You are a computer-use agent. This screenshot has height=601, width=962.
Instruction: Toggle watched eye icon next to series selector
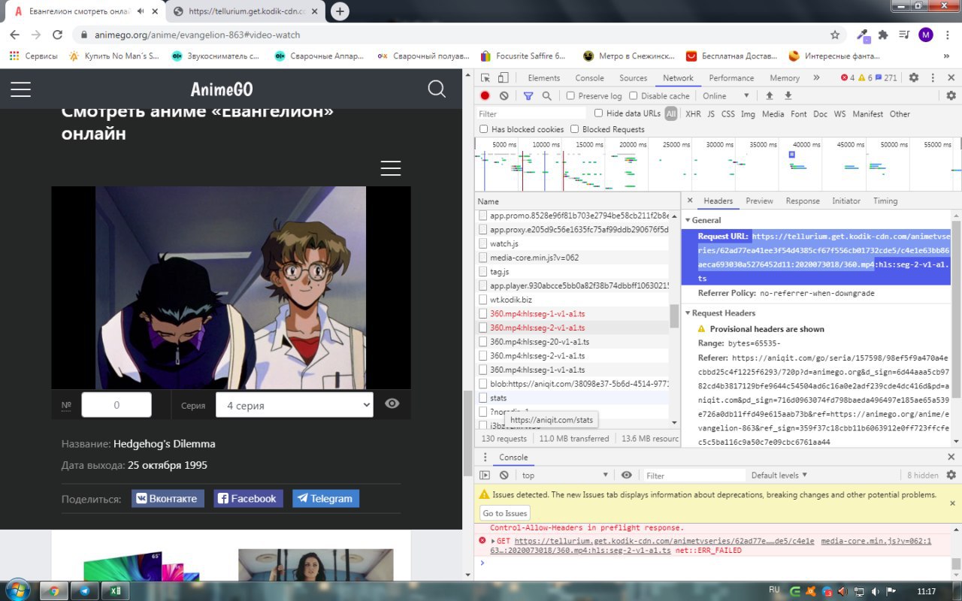pos(392,404)
